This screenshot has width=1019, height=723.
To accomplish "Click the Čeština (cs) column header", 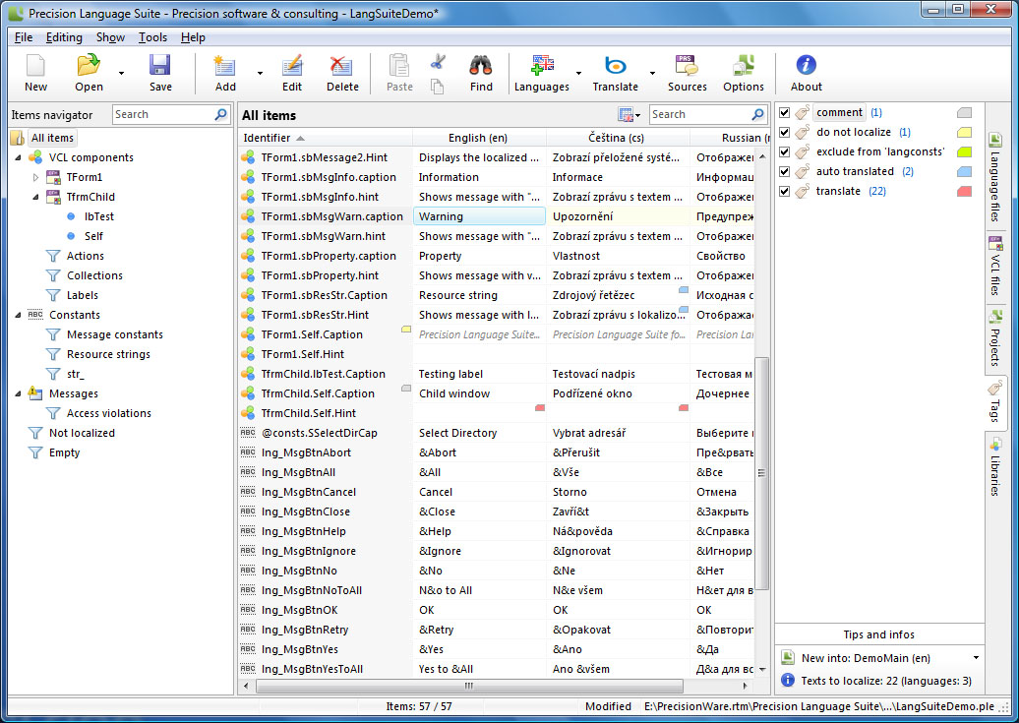I will [x=618, y=137].
